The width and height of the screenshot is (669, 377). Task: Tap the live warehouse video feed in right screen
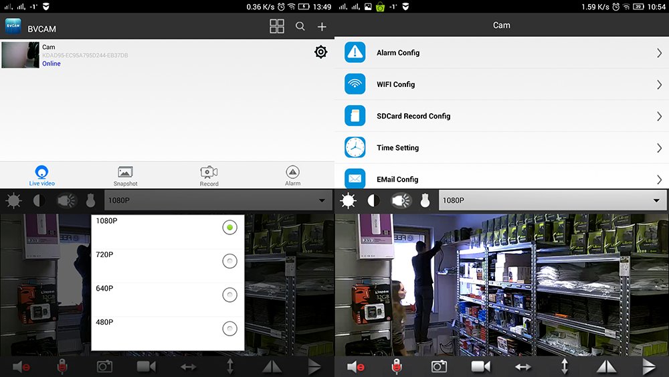(502, 285)
